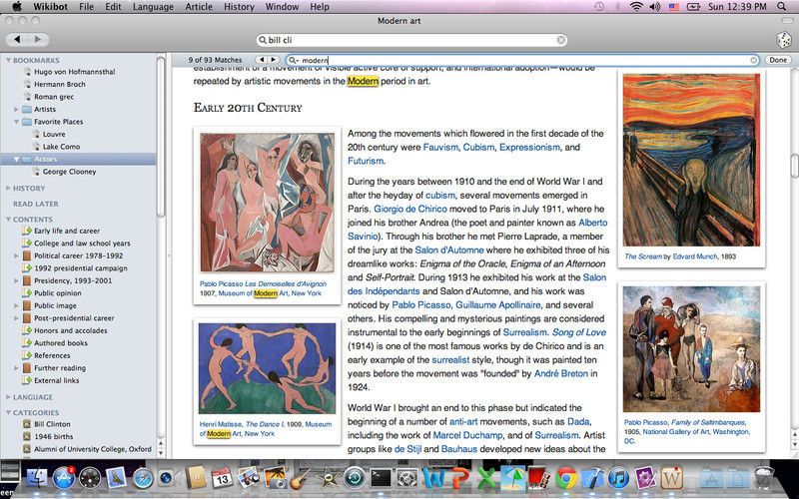Open the Window menu

click(282, 7)
